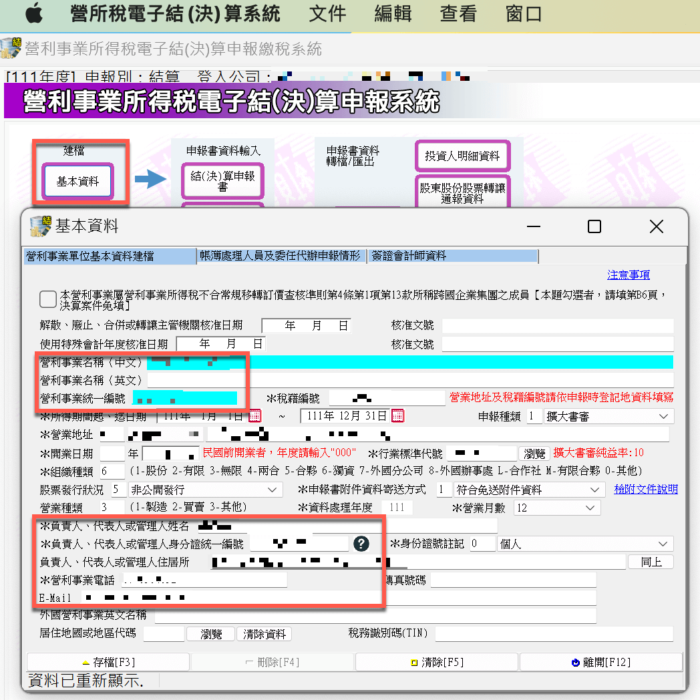Click the 股東股份股票轉讓通報資料 button
Image resolution: width=700 pixels, height=700 pixels.
coord(462,193)
